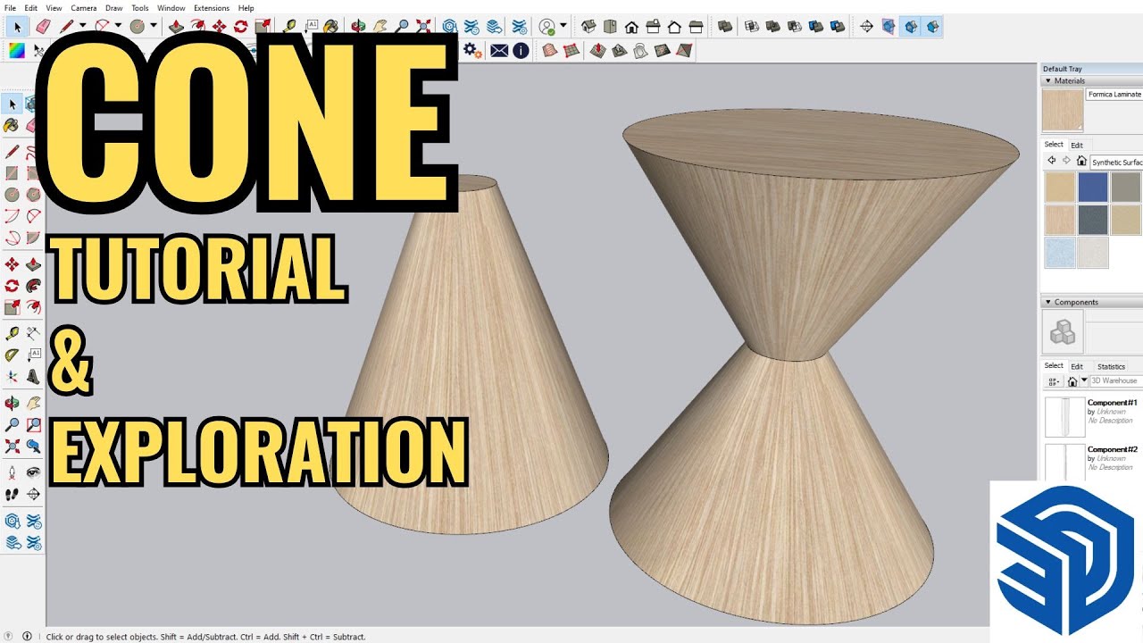Screen dimensions: 1143x643
Task: Select the Scale tool in top toolbar
Action: pyautogui.click(x=263, y=27)
